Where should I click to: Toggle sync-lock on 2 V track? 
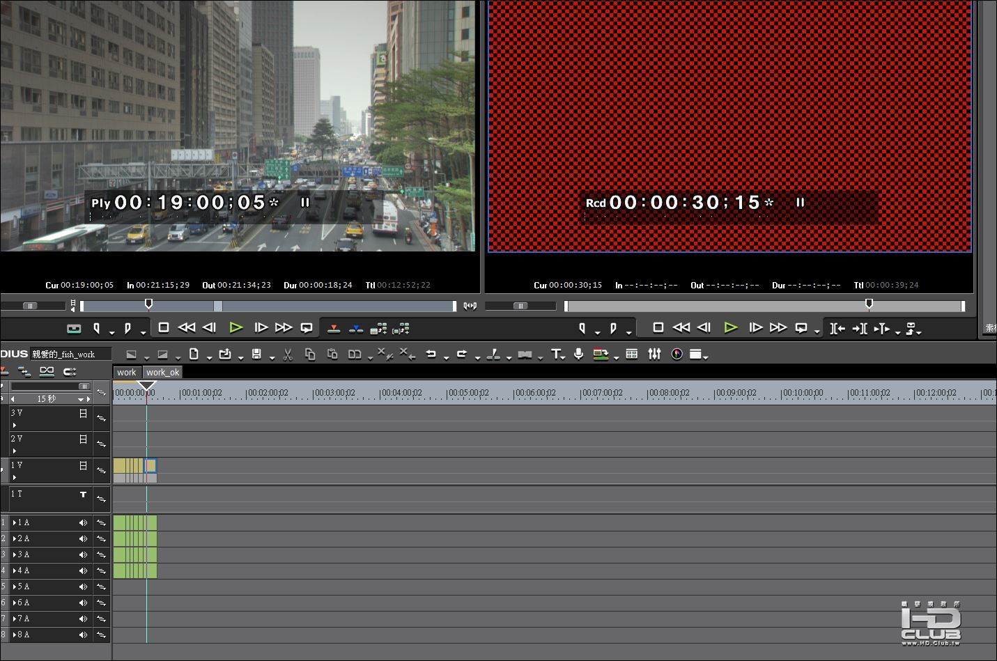pyautogui.click(x=101, y=444)
